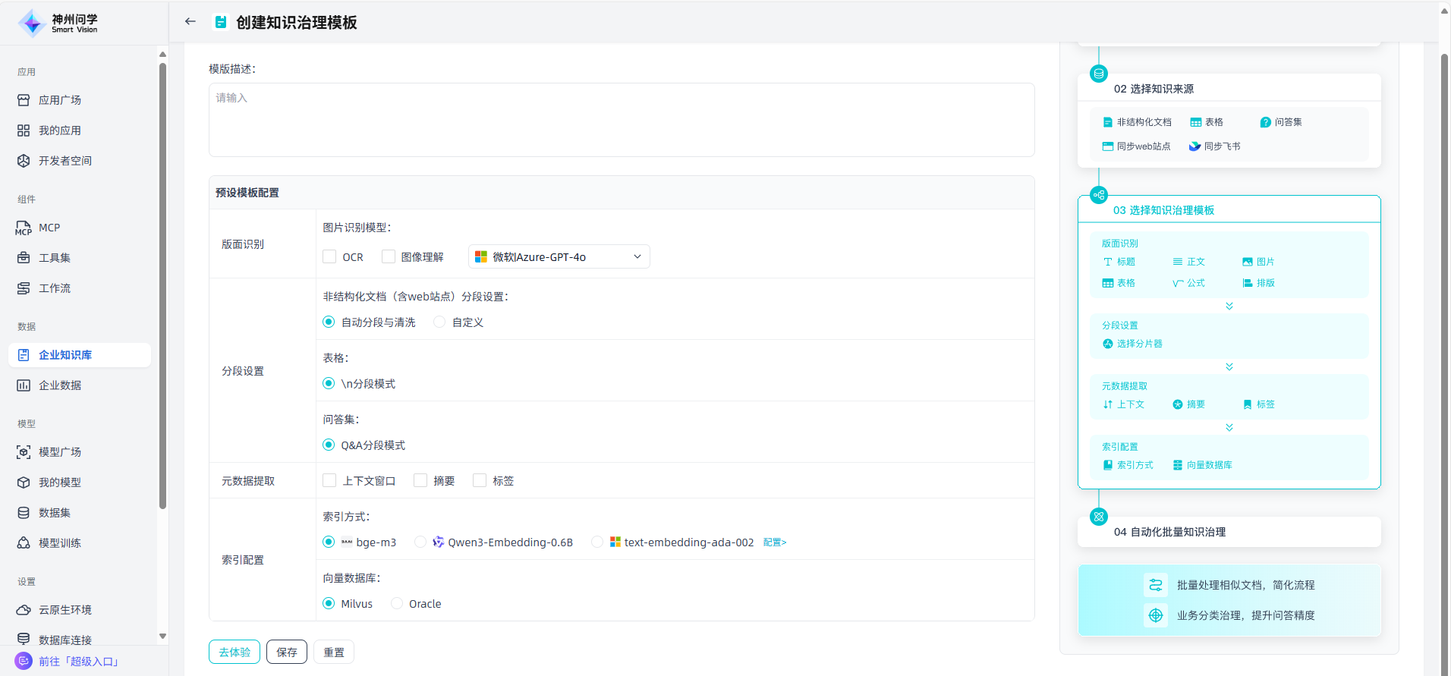Open the MCP component icon
Image resolution: width=1451 pixels, height=676 pixels.
pos(24,228)
